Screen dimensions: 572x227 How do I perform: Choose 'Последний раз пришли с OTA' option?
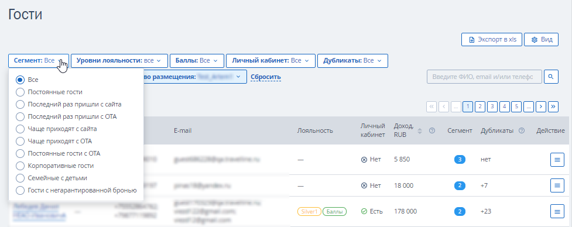[x=20, y=116]
